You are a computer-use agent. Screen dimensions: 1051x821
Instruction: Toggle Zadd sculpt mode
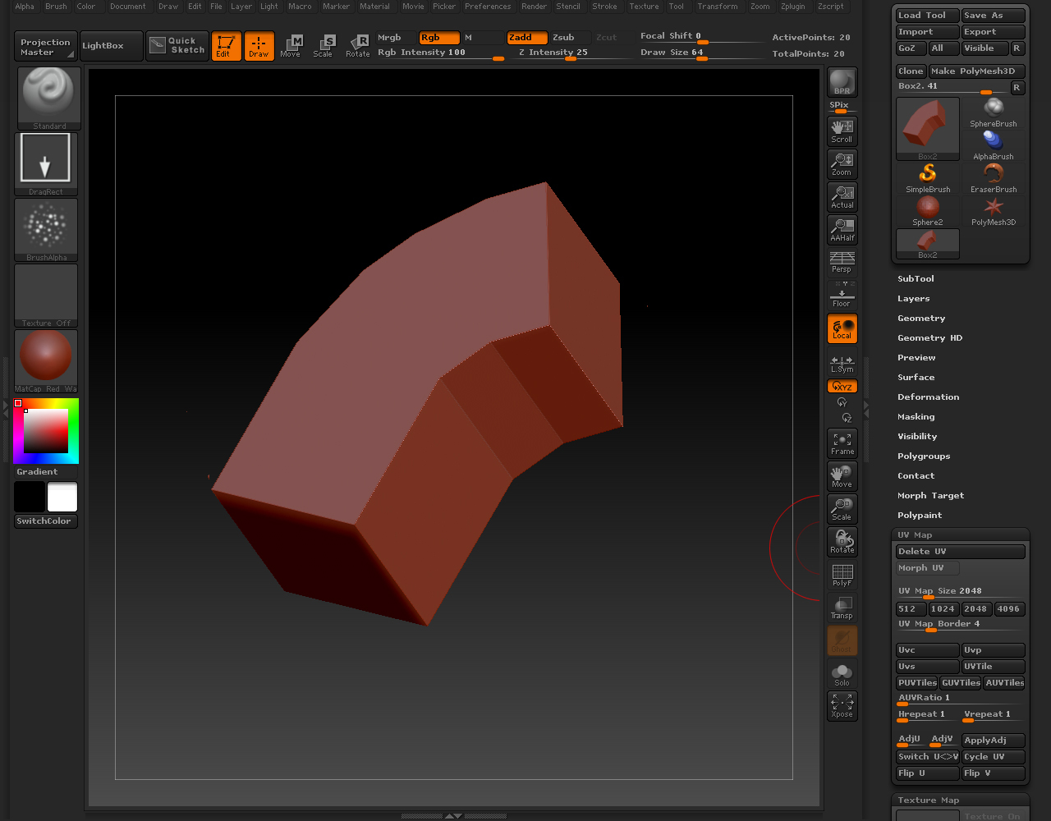pyautogui.click(x=526, y=38)
